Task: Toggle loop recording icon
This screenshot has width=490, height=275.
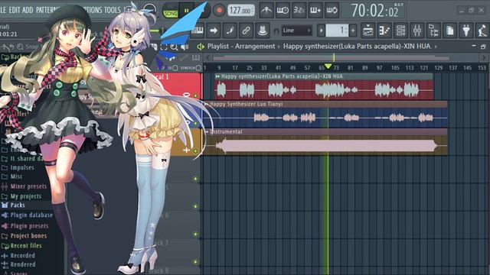Action: coord(332,10)
